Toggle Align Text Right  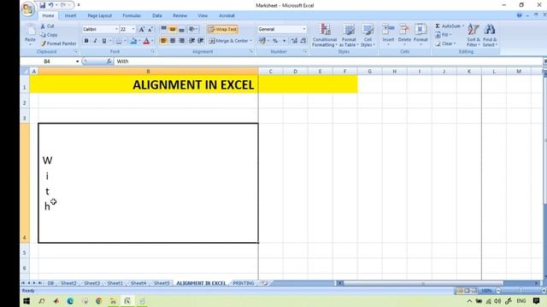point(181,41)
